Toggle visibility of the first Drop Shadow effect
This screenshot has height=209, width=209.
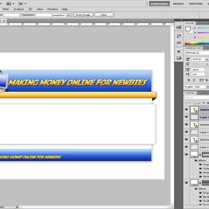(200, 165)
